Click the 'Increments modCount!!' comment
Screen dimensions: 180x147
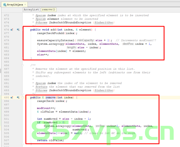(136, 40)
